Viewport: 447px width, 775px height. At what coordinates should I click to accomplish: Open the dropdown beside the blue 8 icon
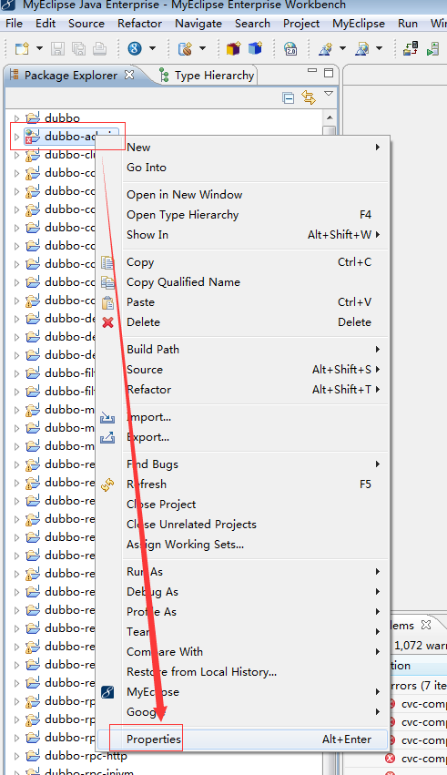pyautogui.click(x=152, y=48)
